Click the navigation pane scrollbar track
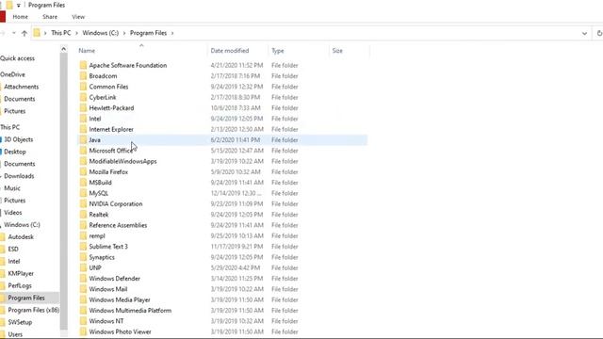This screenshot has width=603, height=339. click(64, 192)
